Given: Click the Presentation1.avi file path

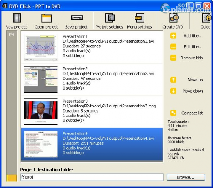Looking at the screenshot, I should 108,41.
